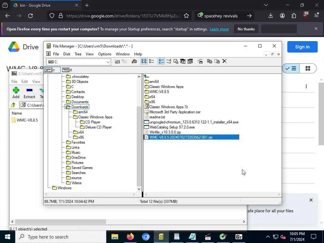Click the Delete (X) toolbar icon
The height and width of the screenshot is (243, 324).
[225, 61]
